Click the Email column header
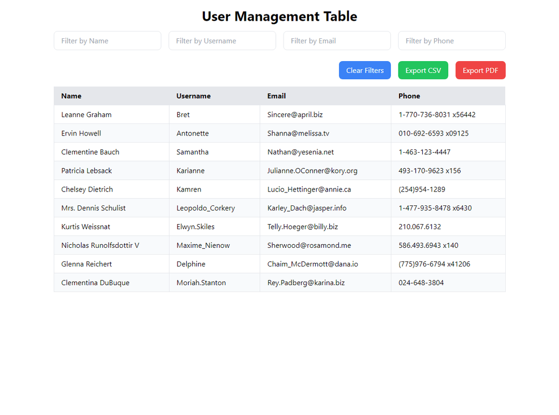 point(276,96)
